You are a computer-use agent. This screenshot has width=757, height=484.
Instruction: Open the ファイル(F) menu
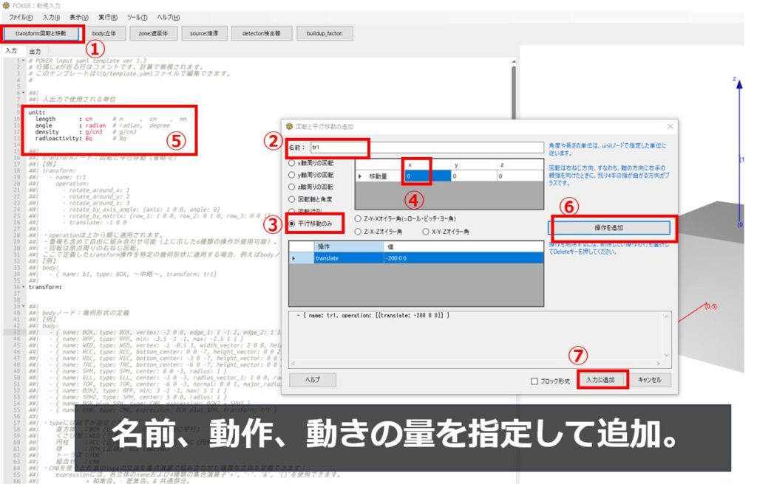pyautogui.click(x=20, y=18)
